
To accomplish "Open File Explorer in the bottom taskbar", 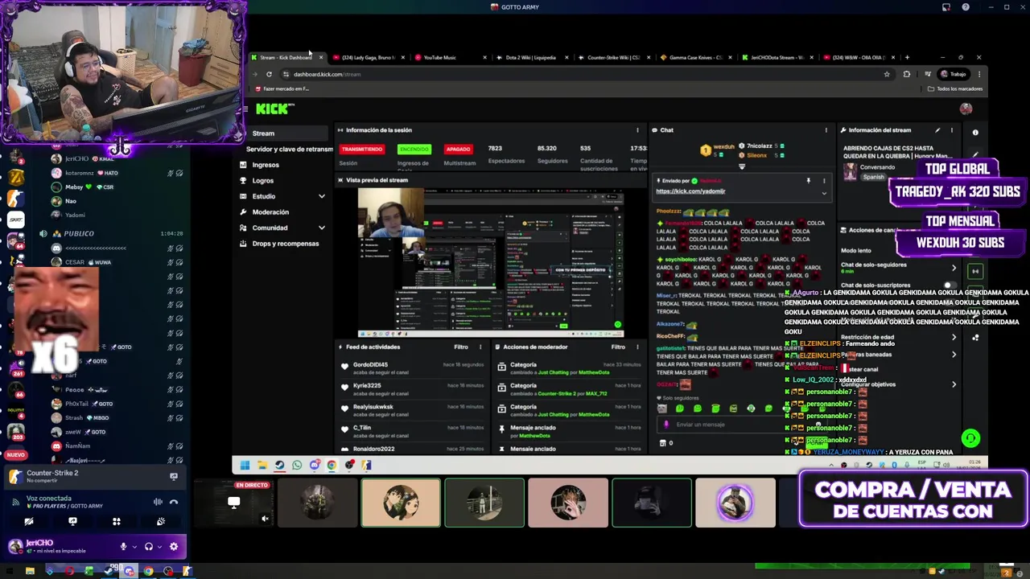I will (x=30, y=572).
